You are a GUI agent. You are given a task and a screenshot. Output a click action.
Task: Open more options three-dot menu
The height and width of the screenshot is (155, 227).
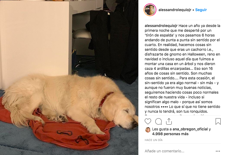tap(218, 151)
